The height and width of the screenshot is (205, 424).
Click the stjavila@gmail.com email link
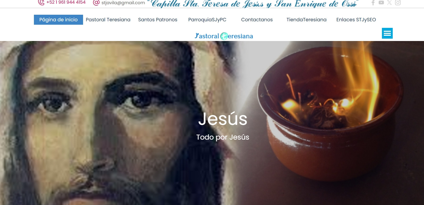click(x=123, y=3)
